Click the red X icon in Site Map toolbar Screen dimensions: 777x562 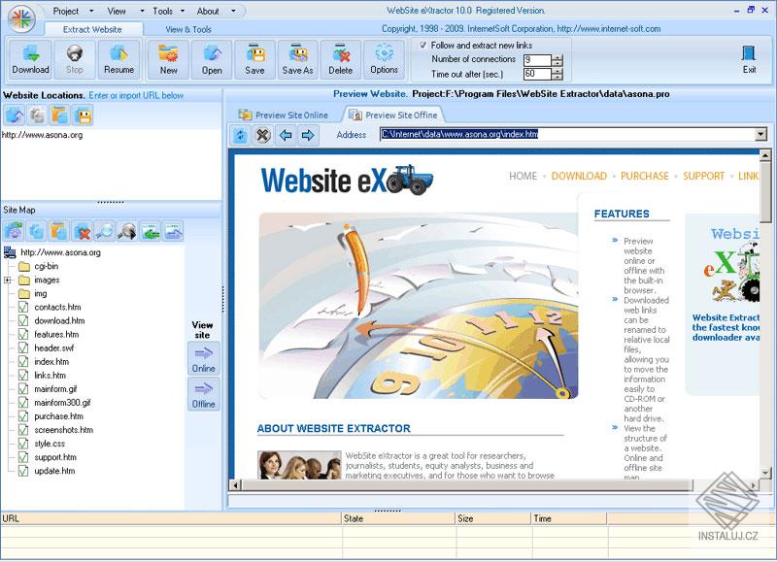click(x=83, y=231)
